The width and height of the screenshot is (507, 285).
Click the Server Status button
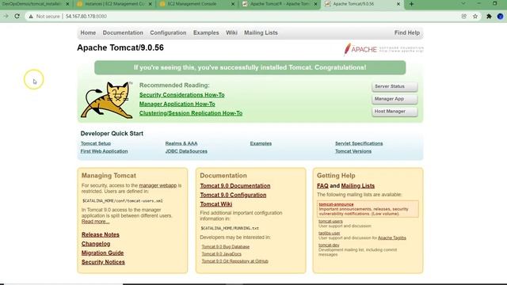point(395,86)
